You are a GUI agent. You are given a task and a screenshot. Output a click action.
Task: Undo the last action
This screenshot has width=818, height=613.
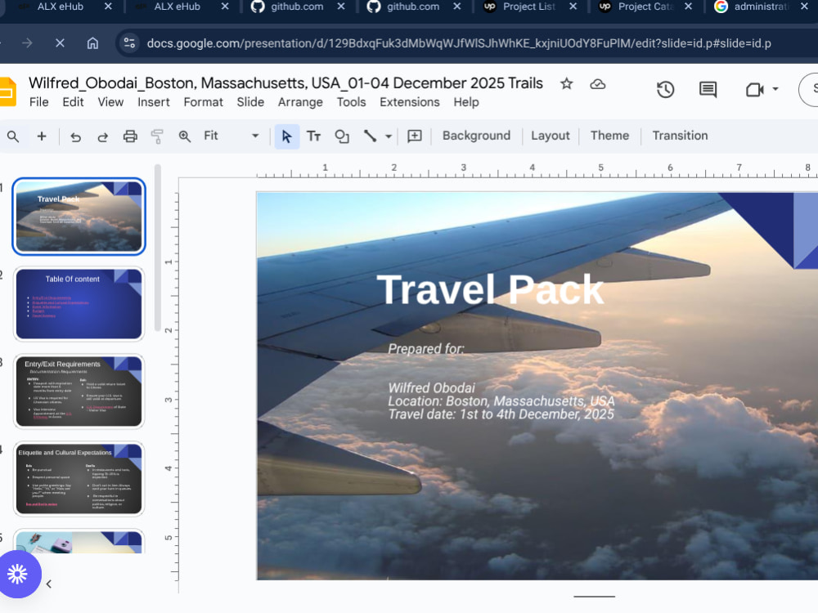pyautogui.click(x=75, y=137)
